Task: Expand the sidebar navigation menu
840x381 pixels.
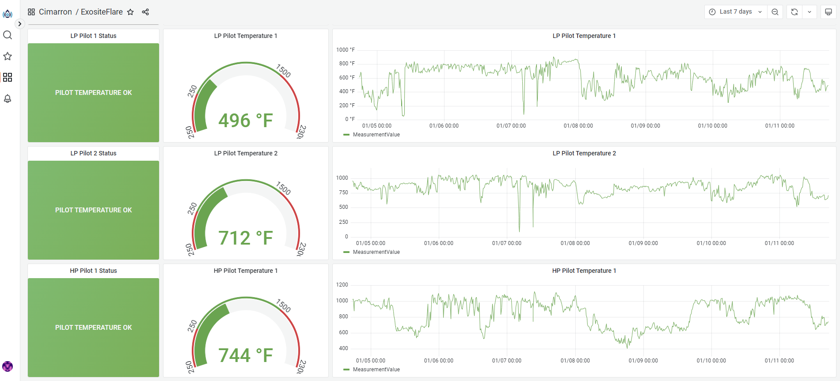Action: pyautogui.click(x=19, y=24)
